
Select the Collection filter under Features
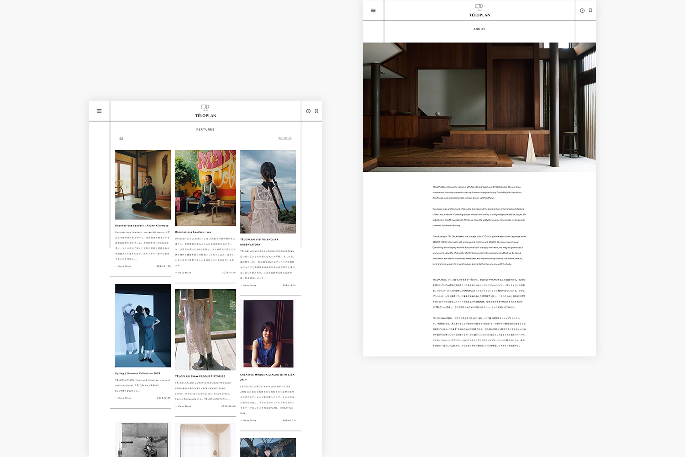pyautogui.click(x=285, y=138)
